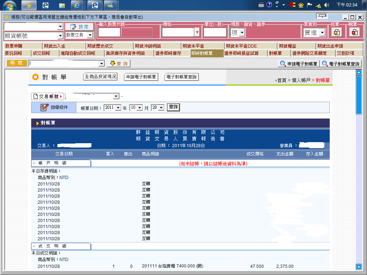Switch to 期貨未平倉DDE tab

pos(251,46)
